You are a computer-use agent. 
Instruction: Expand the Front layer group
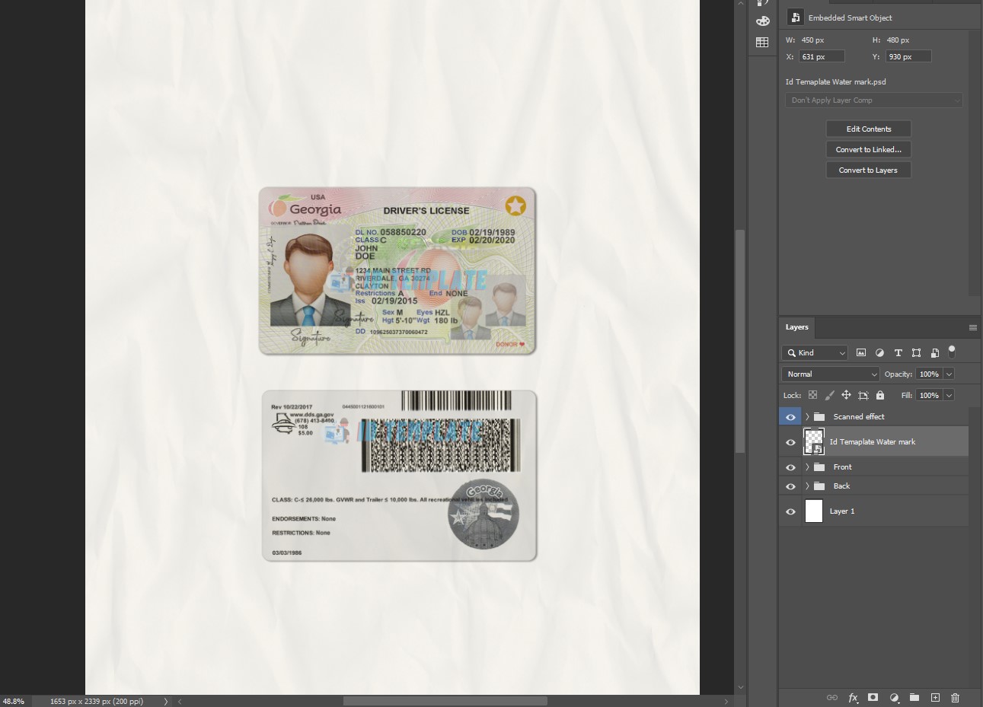(807, 467)
